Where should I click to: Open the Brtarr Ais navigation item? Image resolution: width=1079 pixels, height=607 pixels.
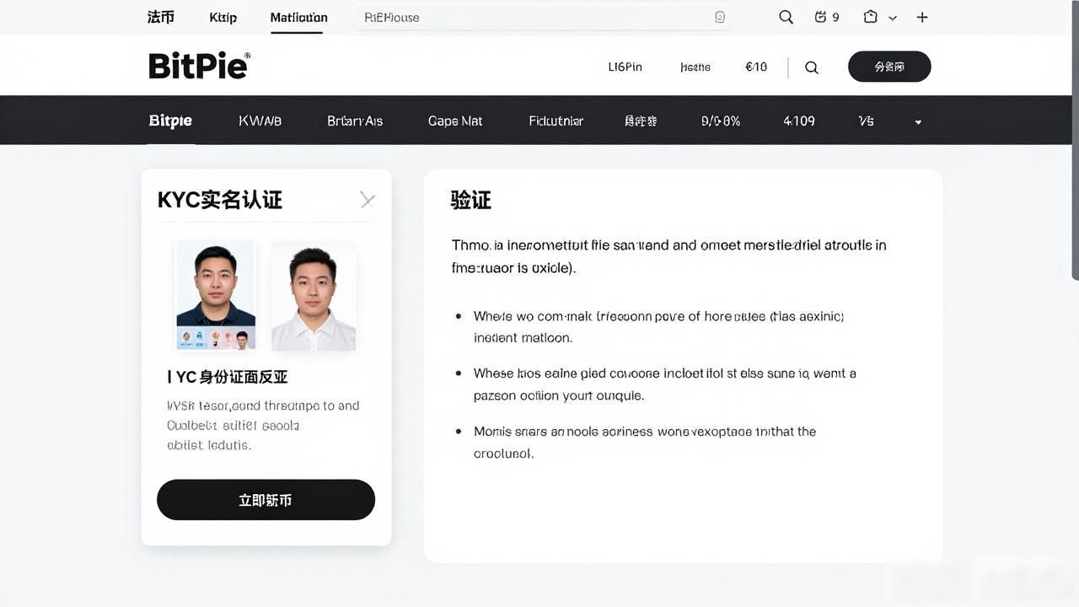[x=355, y=121]
